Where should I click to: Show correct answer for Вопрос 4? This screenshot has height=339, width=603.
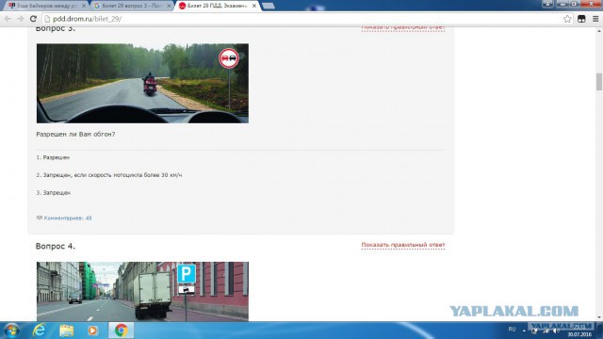coord(403,245)
